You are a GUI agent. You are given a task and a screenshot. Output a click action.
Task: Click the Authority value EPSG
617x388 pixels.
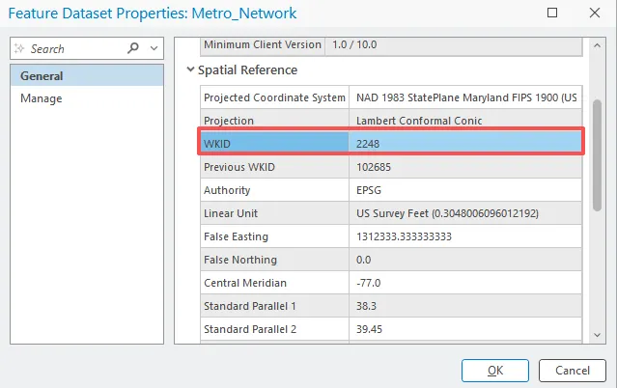465,190
